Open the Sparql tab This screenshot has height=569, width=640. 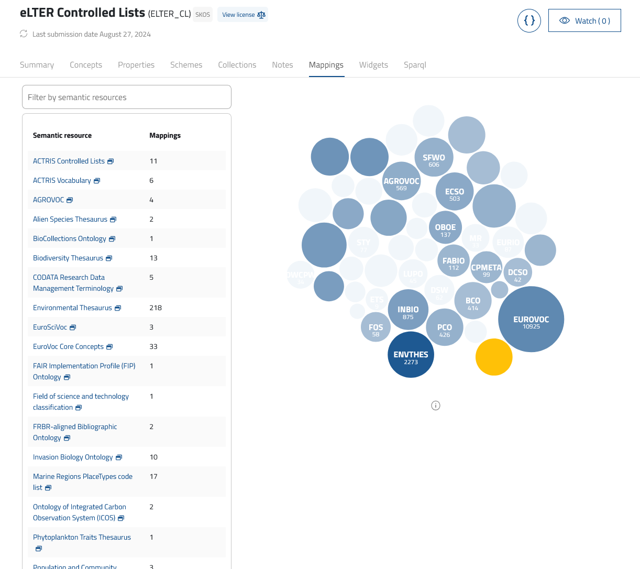pyautogui.click(x=415, y=64)
